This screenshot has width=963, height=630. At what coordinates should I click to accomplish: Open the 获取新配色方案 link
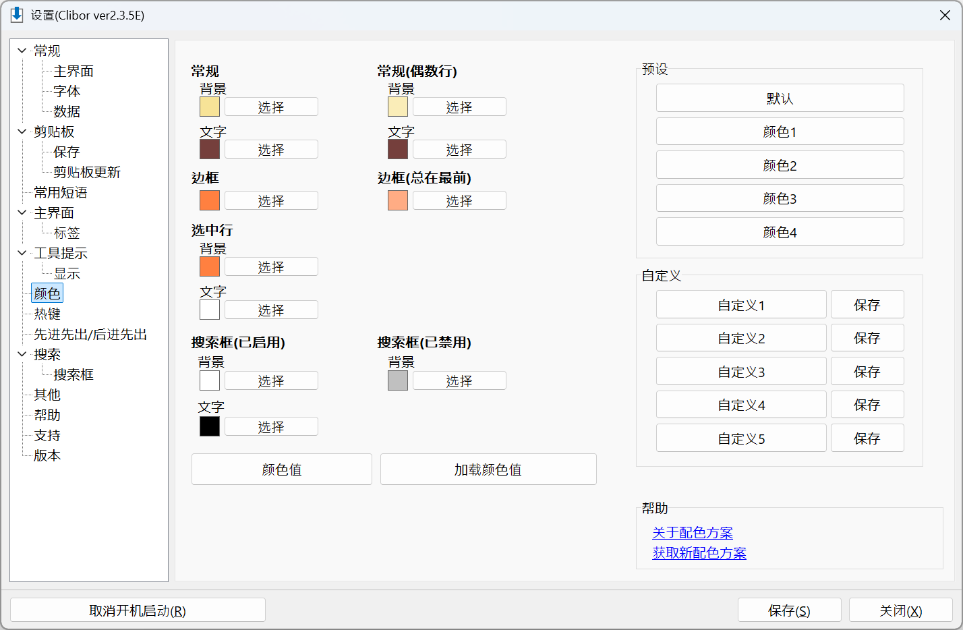point(699,553)
